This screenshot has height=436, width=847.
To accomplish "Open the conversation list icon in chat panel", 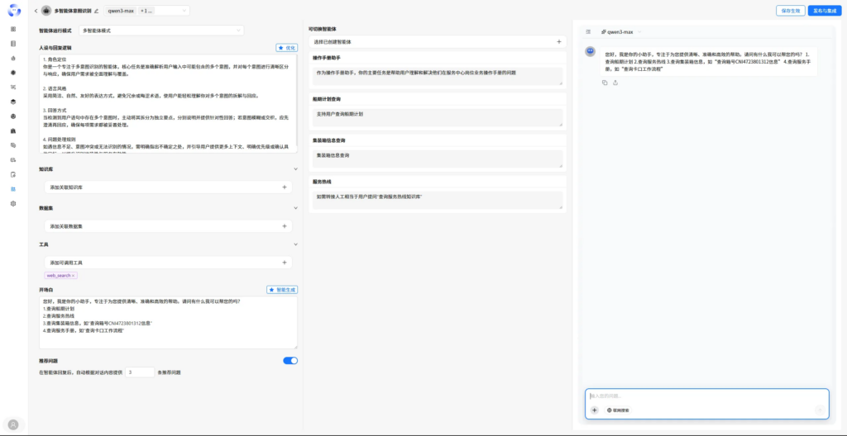I will point(588,31).
